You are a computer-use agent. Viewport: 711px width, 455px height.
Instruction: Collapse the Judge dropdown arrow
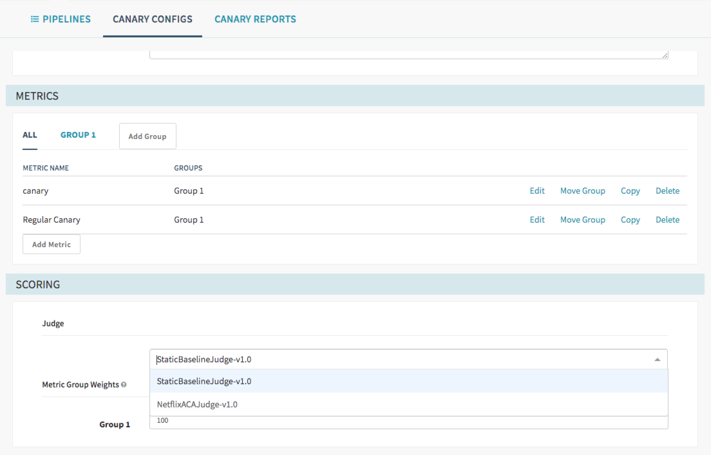point(657,360)
